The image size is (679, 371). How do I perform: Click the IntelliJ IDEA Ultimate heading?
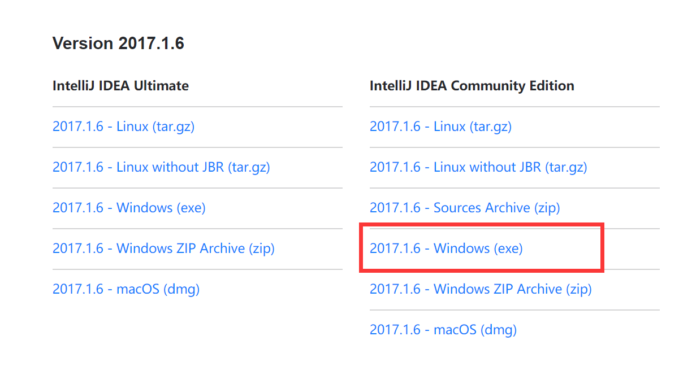(120, 86)
